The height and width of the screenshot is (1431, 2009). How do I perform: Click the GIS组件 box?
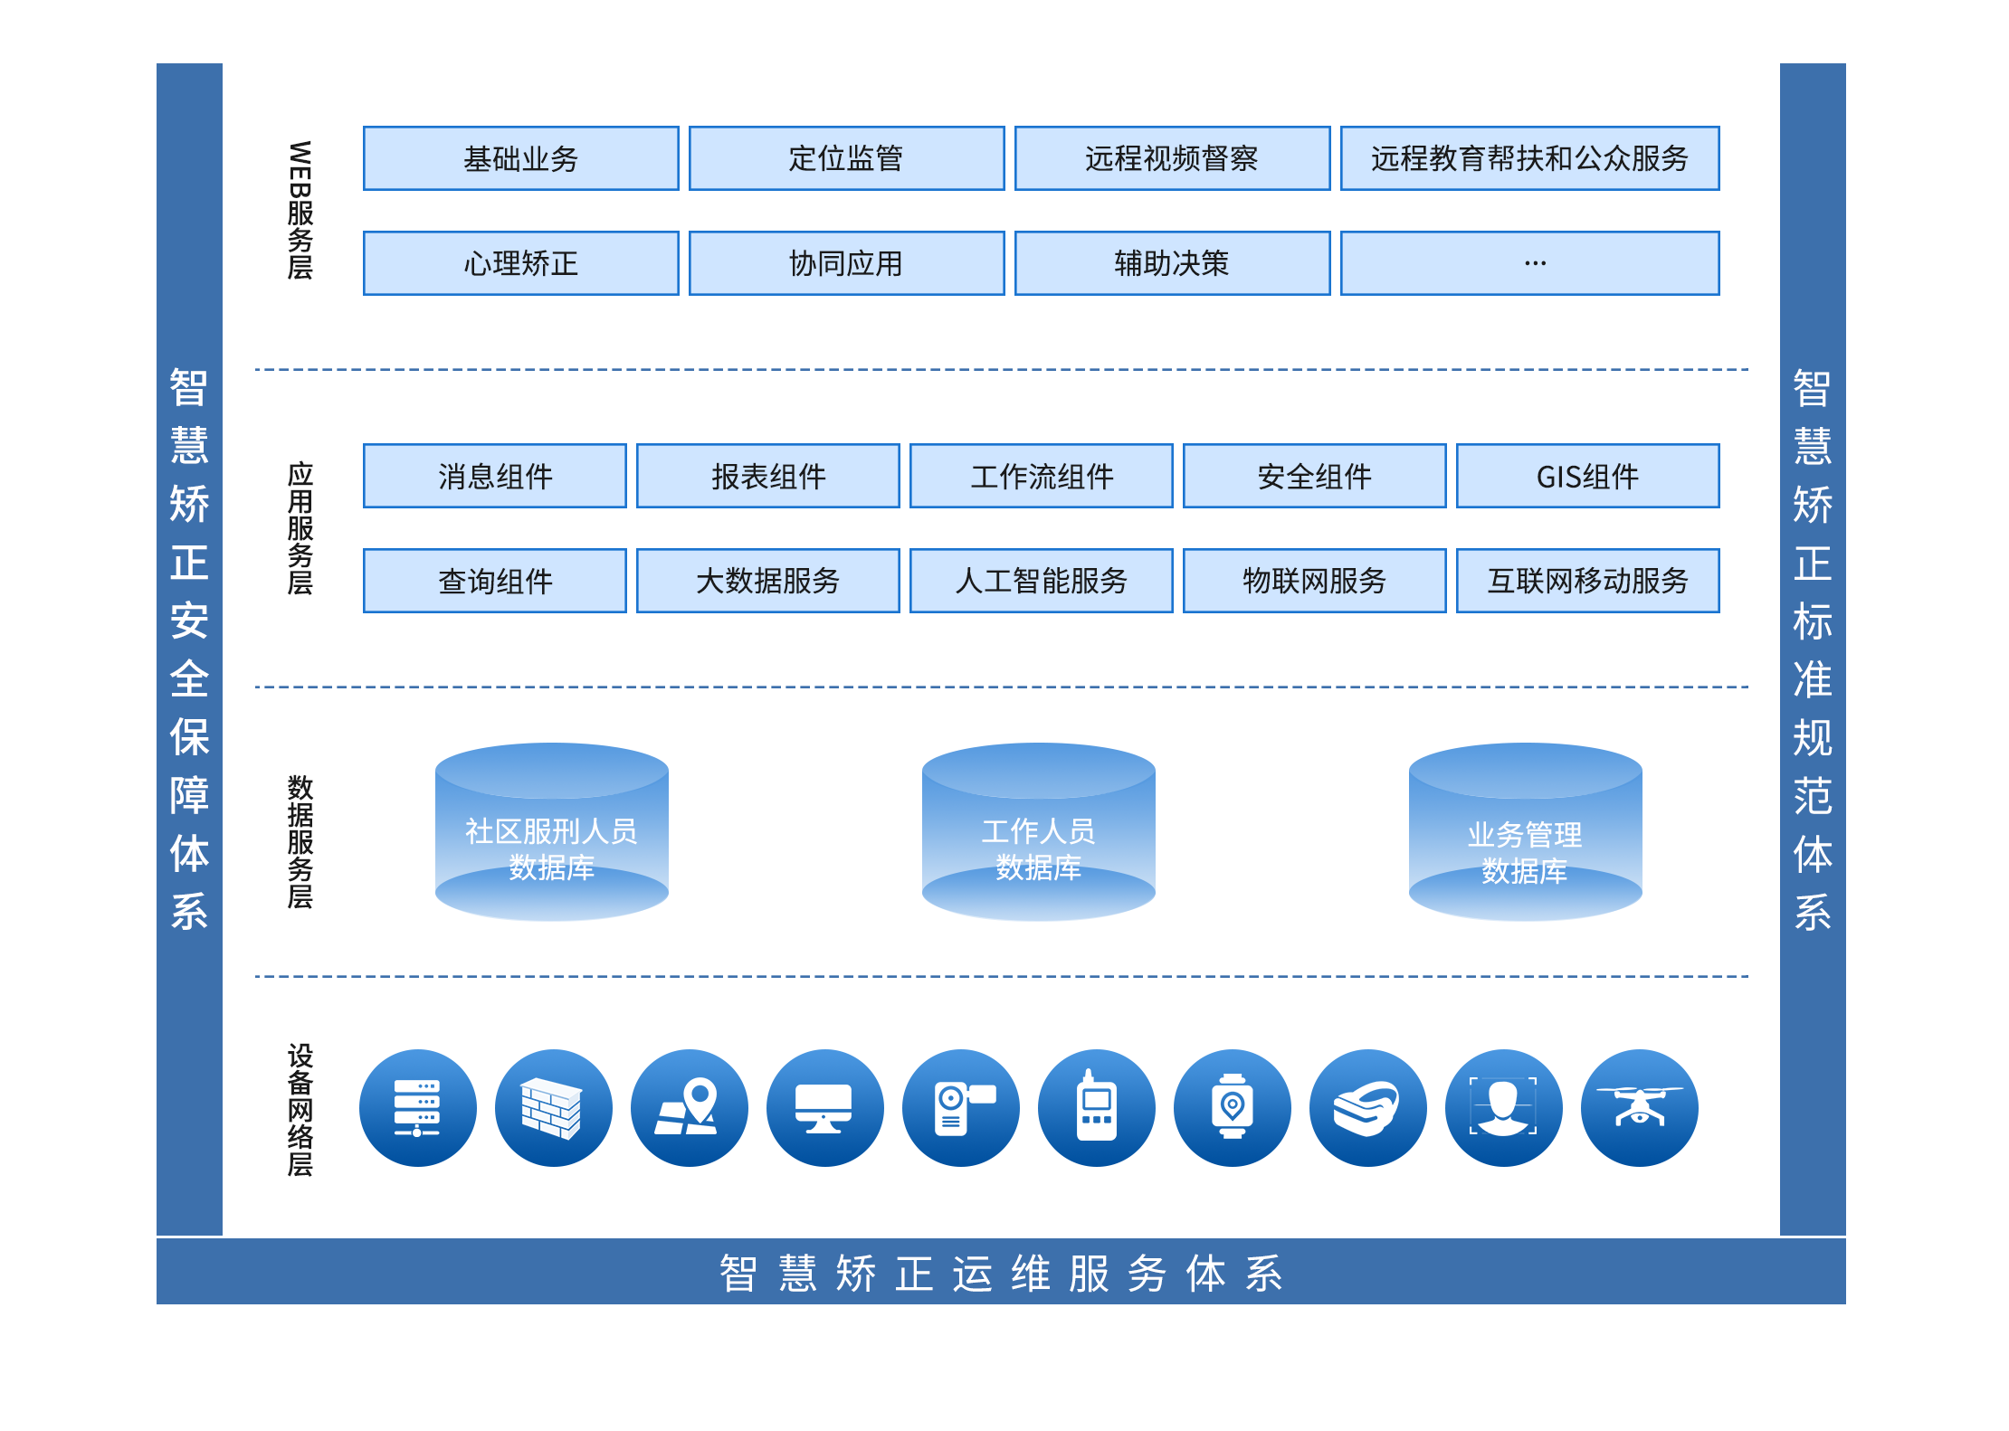pyautogui.click(x=1588, y=476)
